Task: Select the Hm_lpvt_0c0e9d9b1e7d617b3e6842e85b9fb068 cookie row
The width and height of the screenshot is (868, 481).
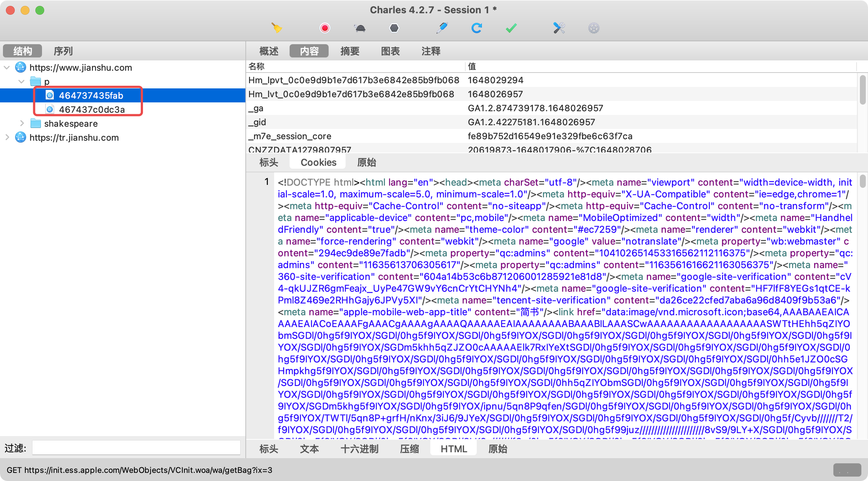Action: pos(551,80)
